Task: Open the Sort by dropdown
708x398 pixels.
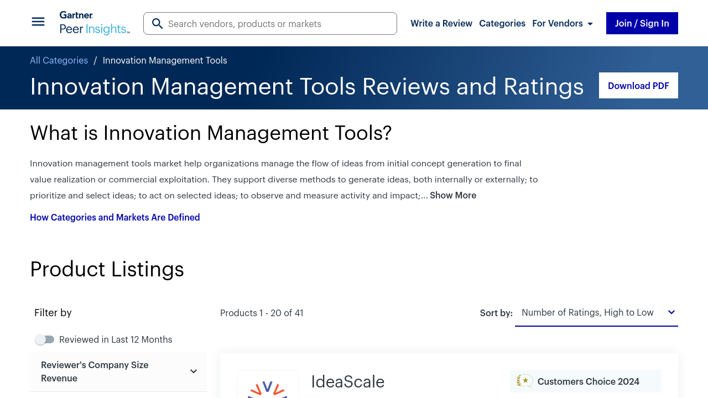Action: 596,313
